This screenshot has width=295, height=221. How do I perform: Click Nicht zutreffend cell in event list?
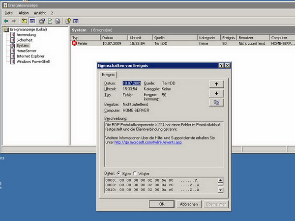[252, 43]
